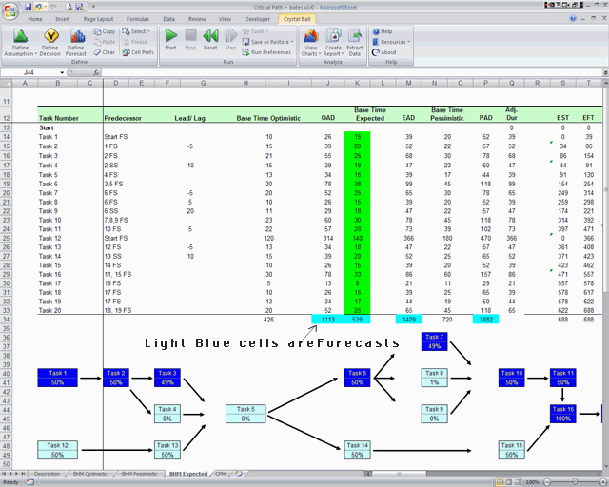
Task: Copy Crystal Ball data
Action: click(x=105, y=31)
